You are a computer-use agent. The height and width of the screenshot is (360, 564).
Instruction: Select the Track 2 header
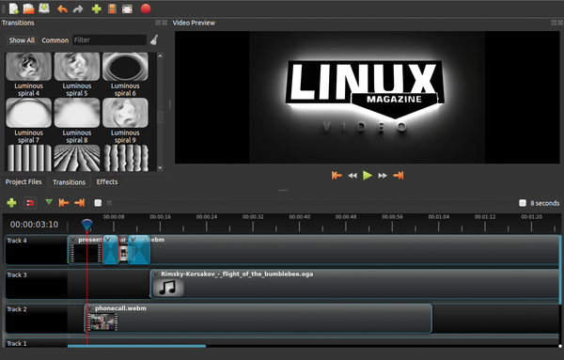[36, 319]
